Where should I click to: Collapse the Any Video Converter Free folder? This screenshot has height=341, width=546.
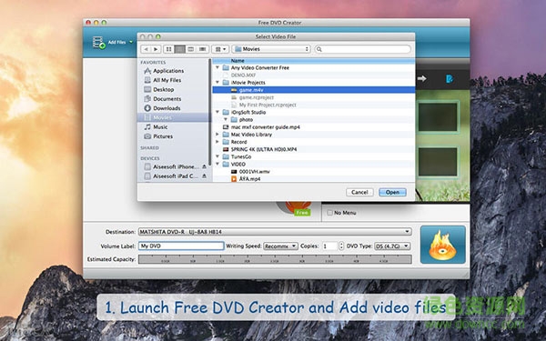[217, 67]
